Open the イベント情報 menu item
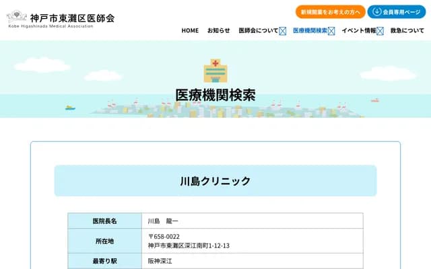Viewport: 431px width, 269px height. click(359, 30)
